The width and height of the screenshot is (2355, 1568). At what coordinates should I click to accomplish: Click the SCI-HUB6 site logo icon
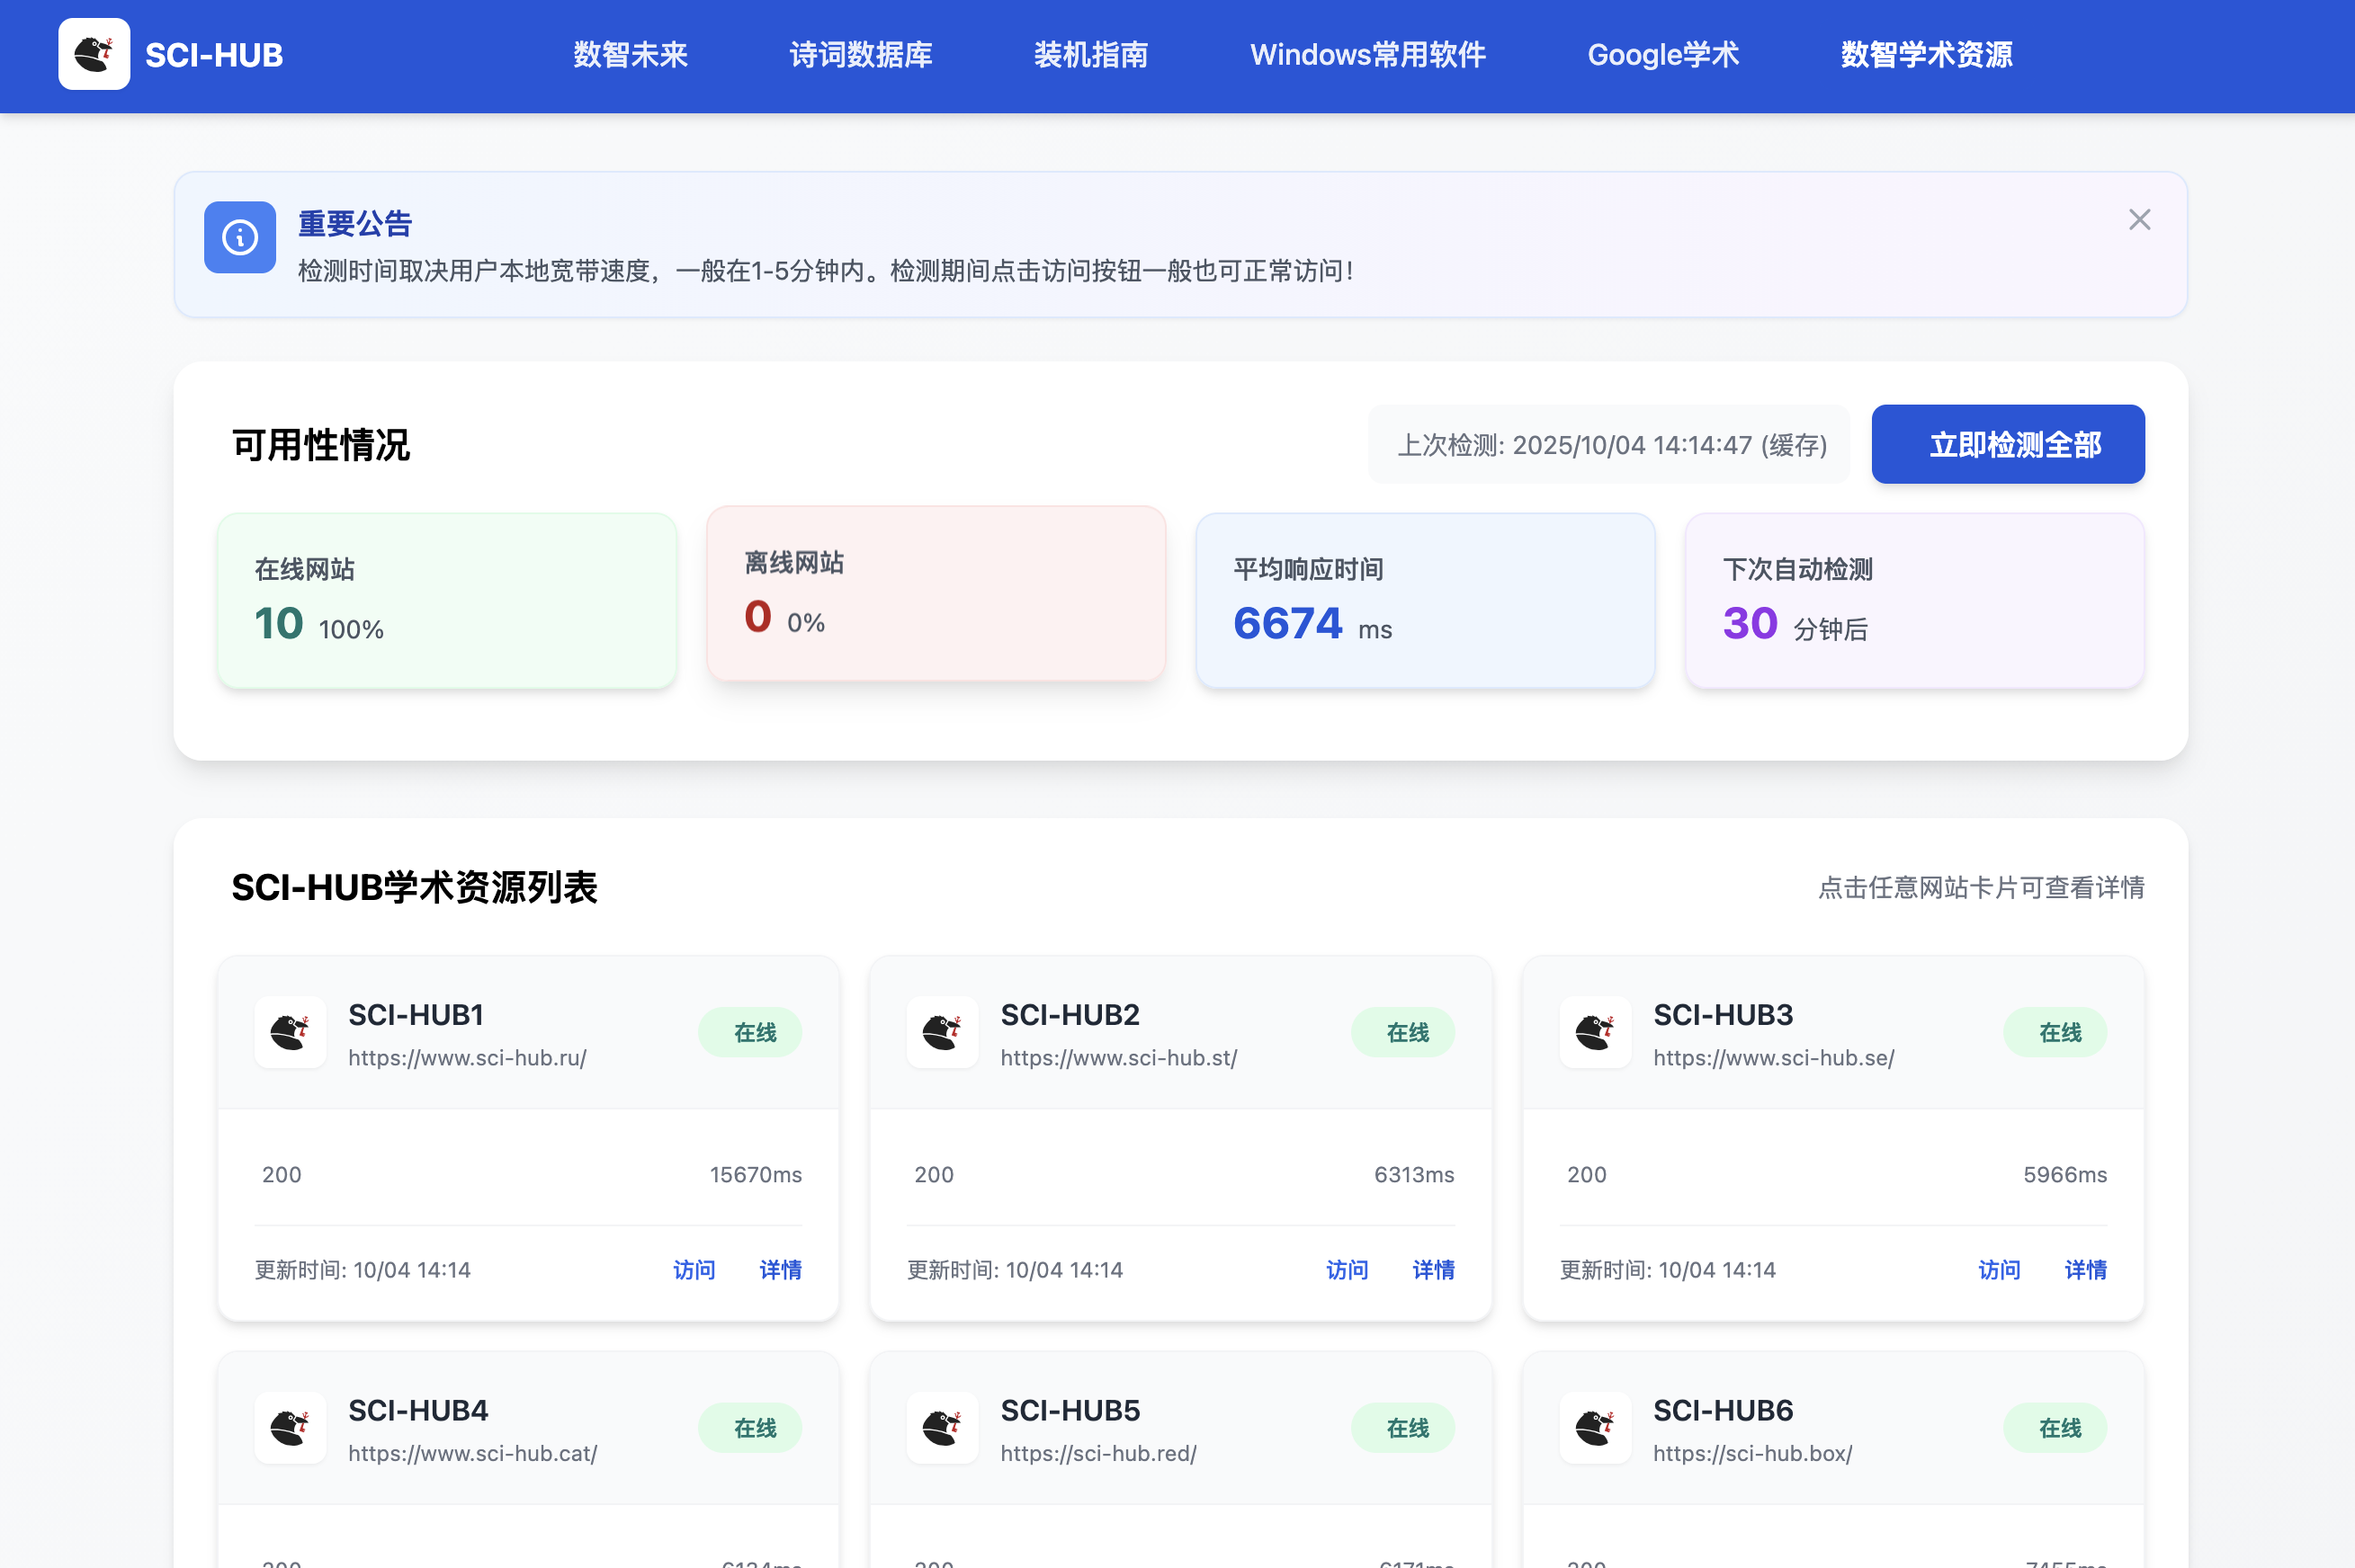pyautogui.click(x=1594, y=1427)
